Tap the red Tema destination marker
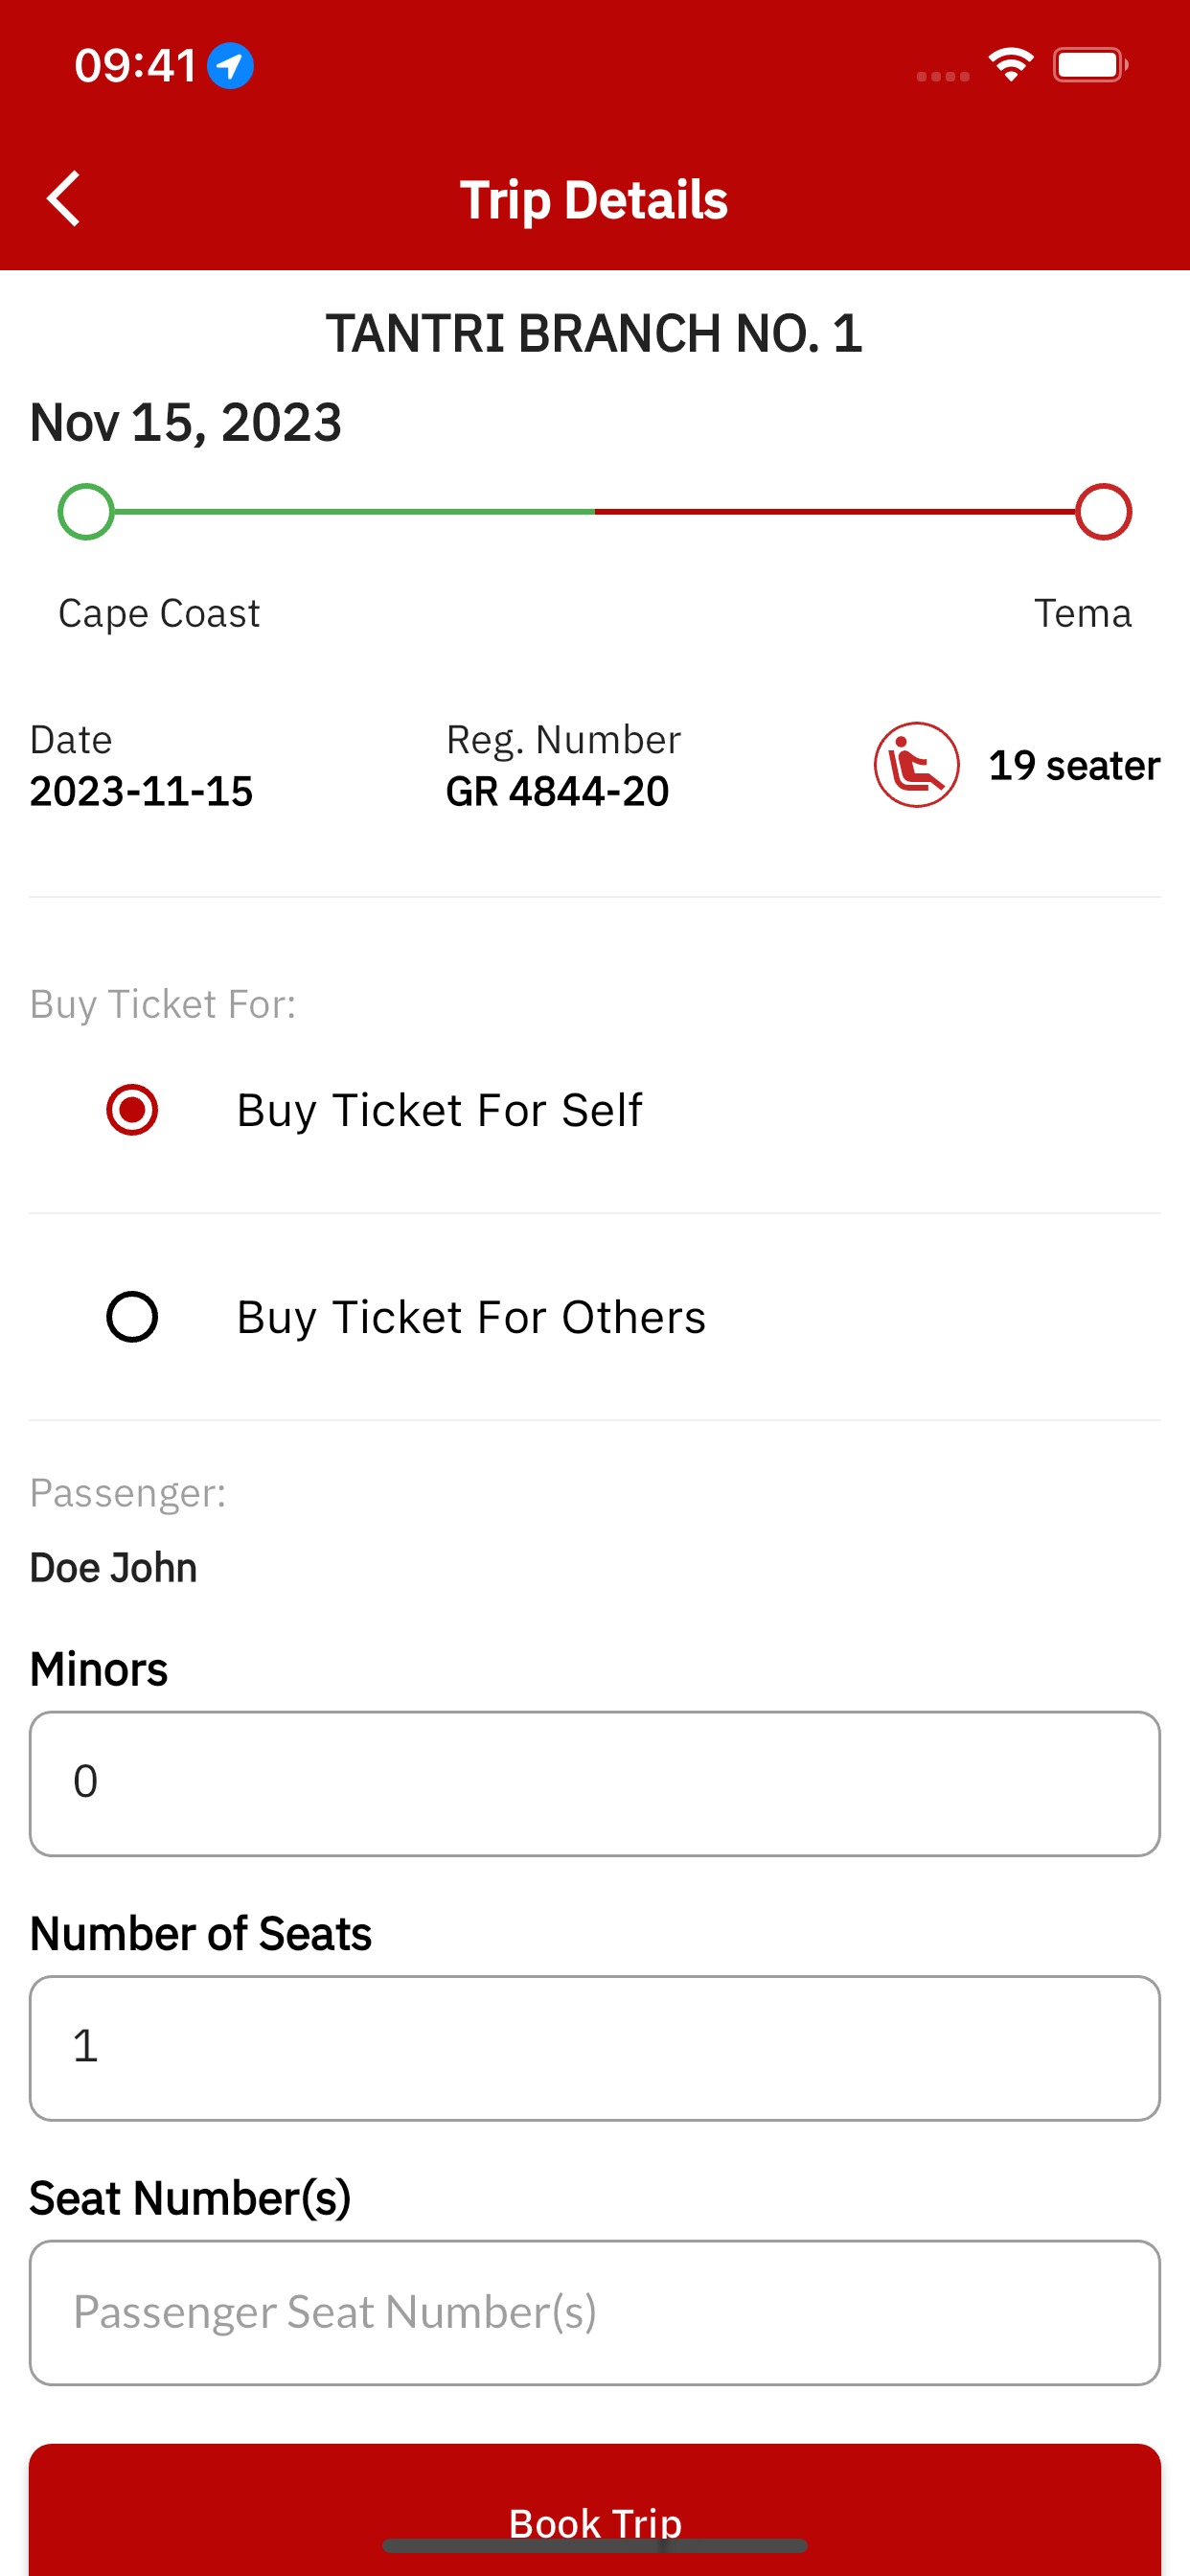 (1103, 512)
